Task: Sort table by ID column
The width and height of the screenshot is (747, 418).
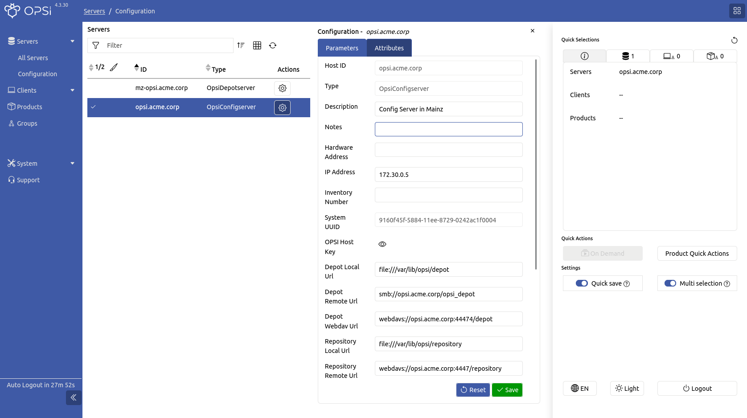Action: click(140, 69)
